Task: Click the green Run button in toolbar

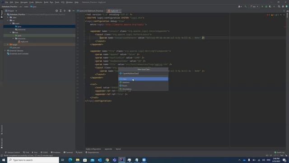Action: coord(262,6)
